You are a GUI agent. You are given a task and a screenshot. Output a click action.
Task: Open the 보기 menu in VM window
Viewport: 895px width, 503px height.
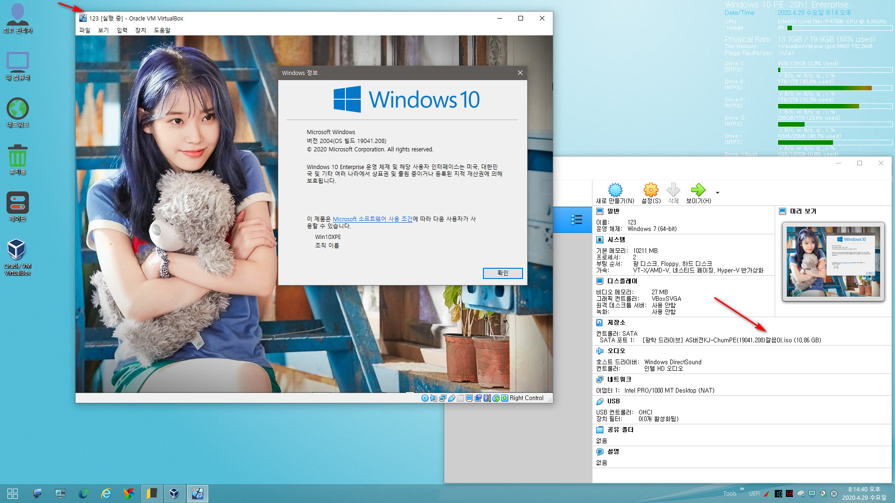[x=103, y=30]
